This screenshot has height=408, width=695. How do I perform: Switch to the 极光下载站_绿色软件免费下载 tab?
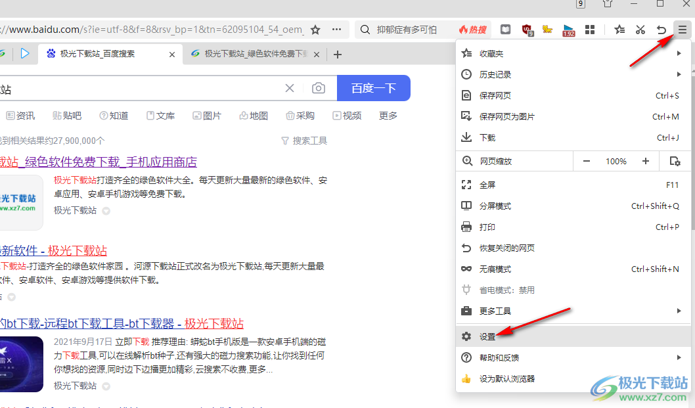click(x=254, y=54)
